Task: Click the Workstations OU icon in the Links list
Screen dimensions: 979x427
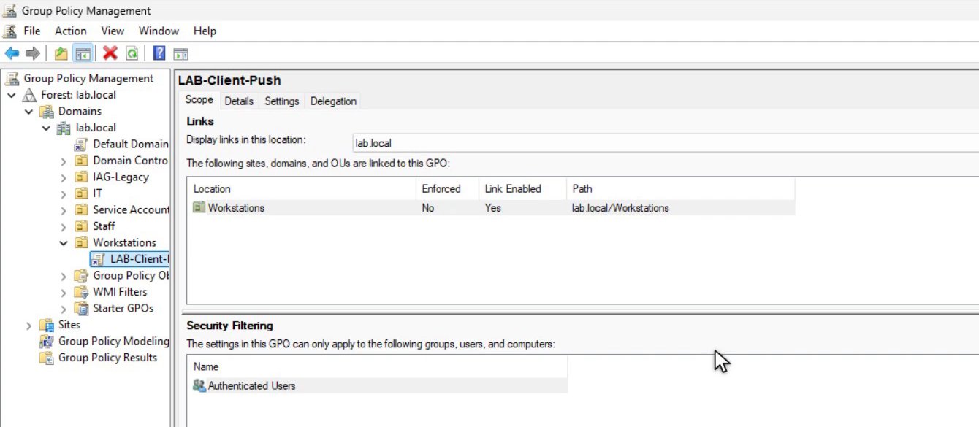Action: coord(199,208)
